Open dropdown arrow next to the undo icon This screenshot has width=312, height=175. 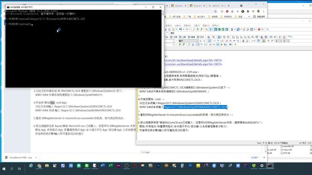point(183,29)
